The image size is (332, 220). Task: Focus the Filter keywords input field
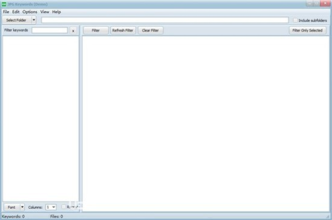50,30
